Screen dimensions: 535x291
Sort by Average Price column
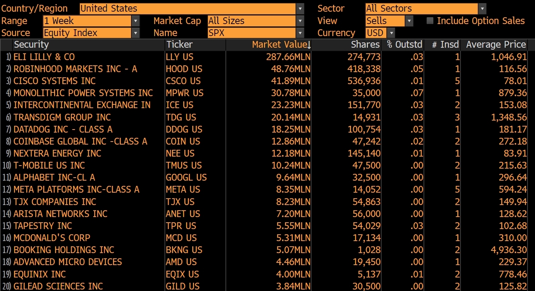click(x=496, y=45)
